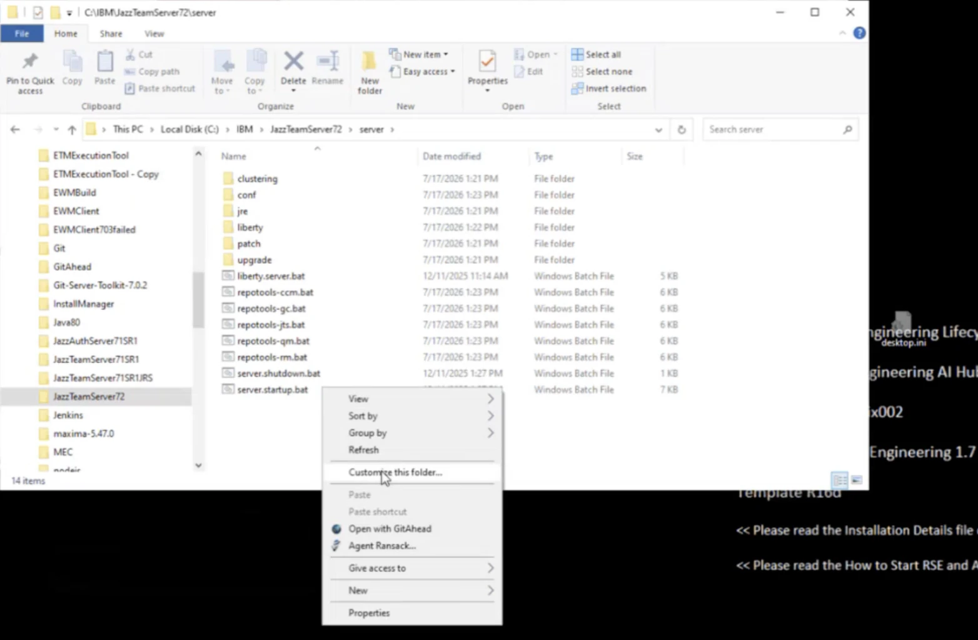The width and height of the screenshot is (978, 640).
Task: Open Give access to submenu
Action: [x=411, y=568]
